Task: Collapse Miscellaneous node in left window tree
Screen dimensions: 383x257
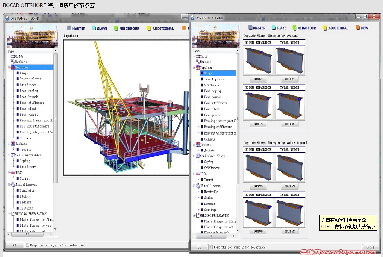Action: (9, 184)
